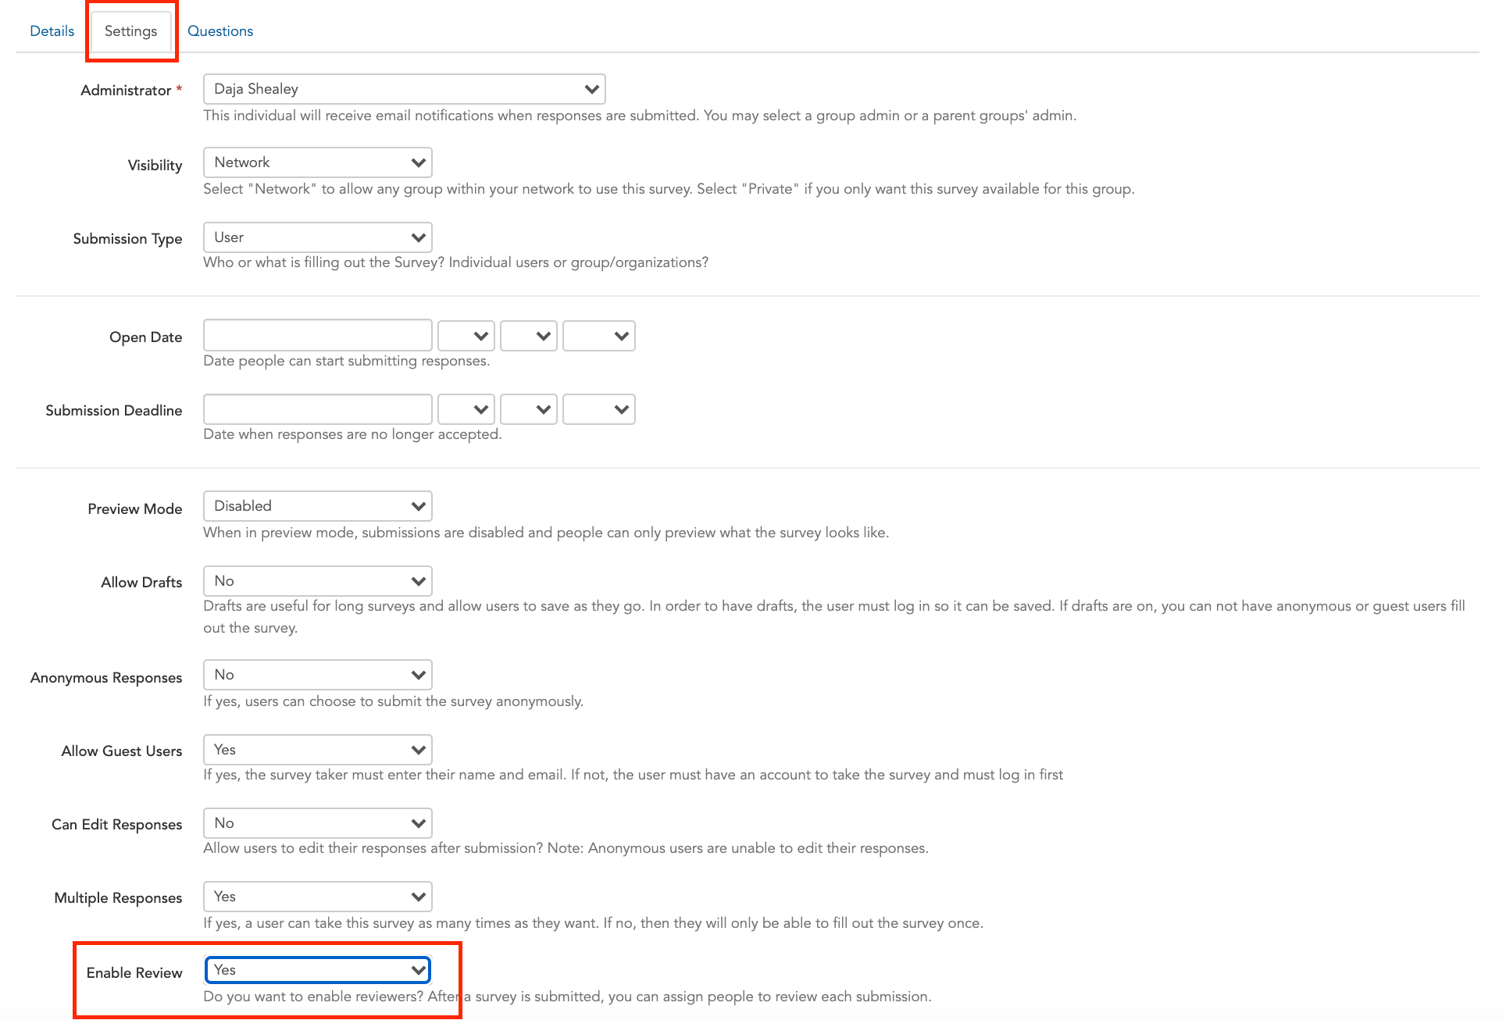Click the Submission Type label
This screenshot has height=1020, width=1506.
point(127,239)
